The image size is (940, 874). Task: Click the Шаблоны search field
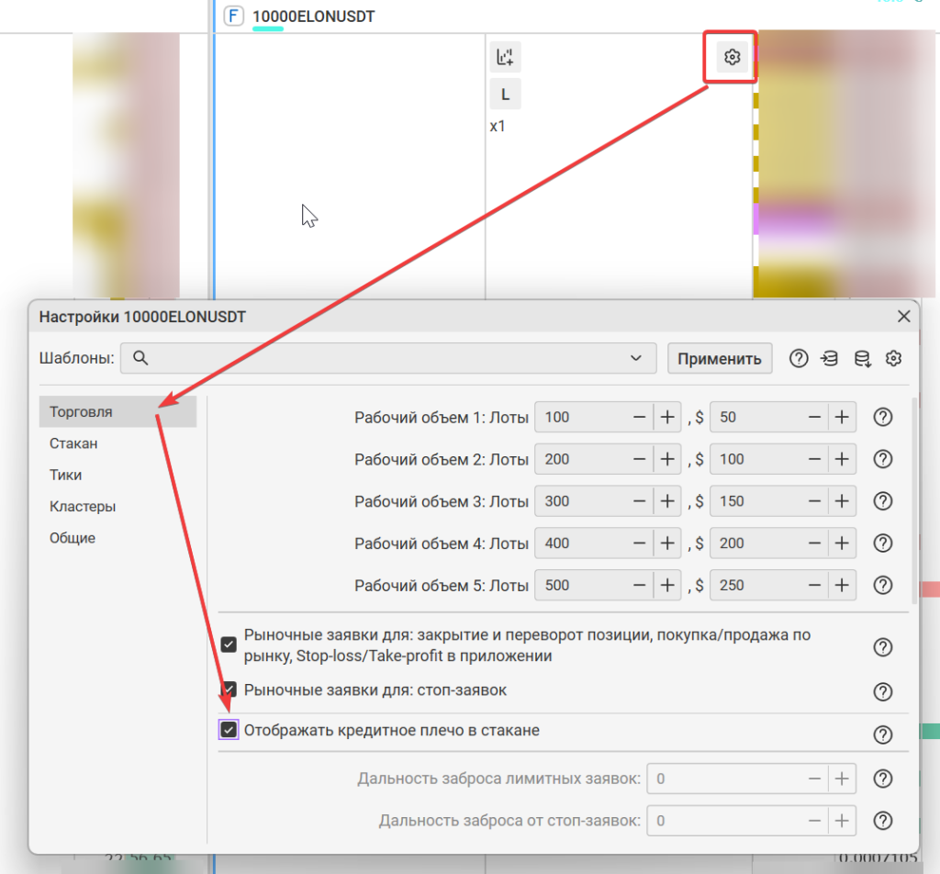coord(388,358)
